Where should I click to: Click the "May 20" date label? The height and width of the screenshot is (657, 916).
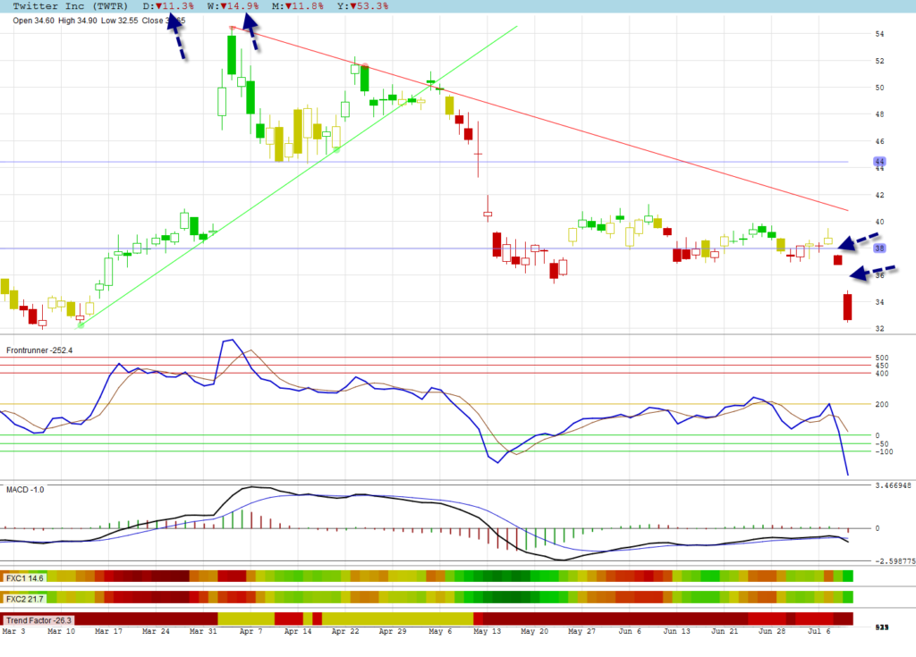535,631
